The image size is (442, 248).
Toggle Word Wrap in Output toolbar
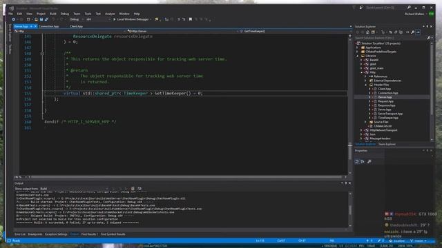[140, 189]
